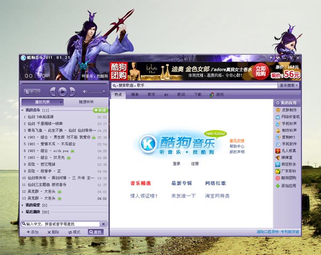Click the 查找 find button

[96, 232]
